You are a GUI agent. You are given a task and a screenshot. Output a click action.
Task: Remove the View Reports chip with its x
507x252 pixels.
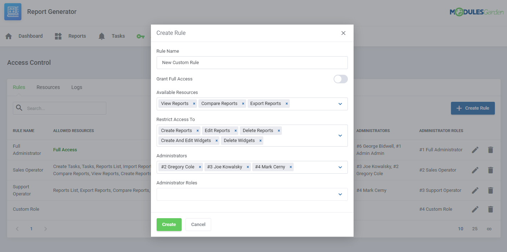point(194,103)
